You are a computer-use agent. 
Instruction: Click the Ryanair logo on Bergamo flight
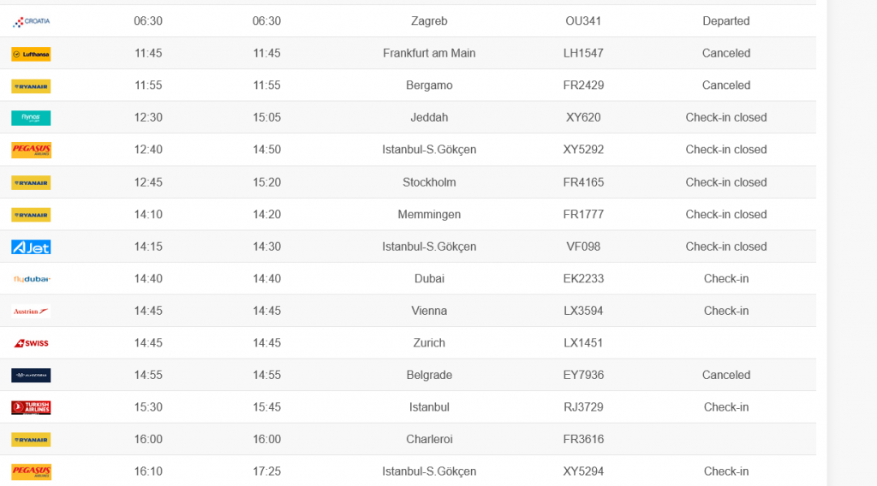point(31,86)
